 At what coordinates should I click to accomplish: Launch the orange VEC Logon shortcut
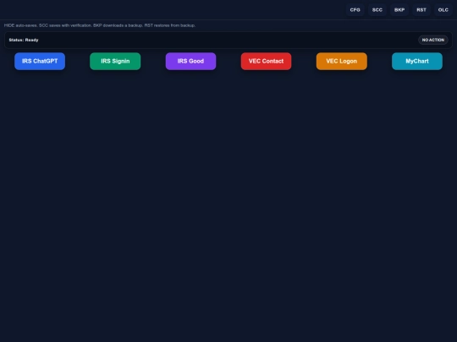(342, 61)
